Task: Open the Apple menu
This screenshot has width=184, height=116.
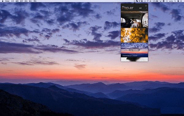Action: click(x=2, y=1)
